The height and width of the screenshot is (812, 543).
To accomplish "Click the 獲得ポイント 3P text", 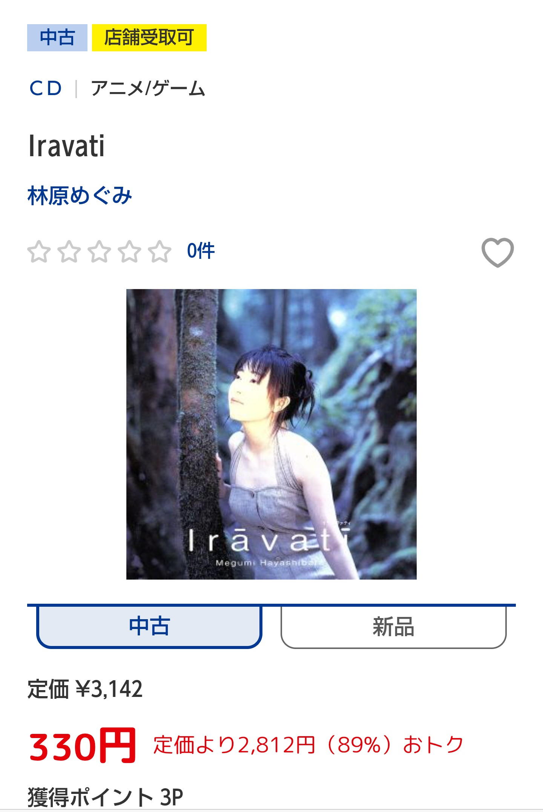I will (105, 797).
